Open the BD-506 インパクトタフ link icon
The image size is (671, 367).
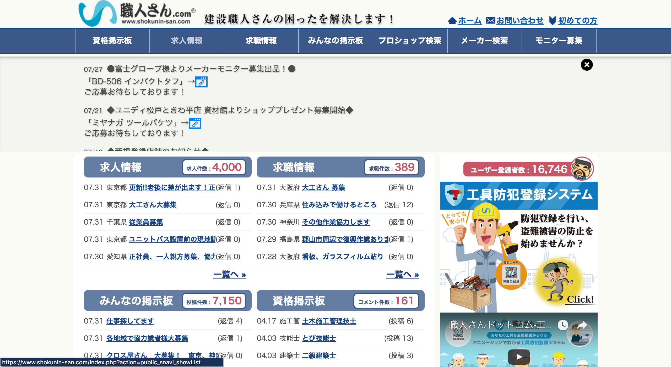(201, 82)
